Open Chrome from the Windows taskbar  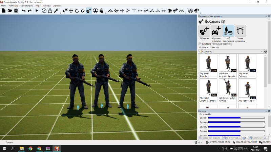[x=30, y=148]
